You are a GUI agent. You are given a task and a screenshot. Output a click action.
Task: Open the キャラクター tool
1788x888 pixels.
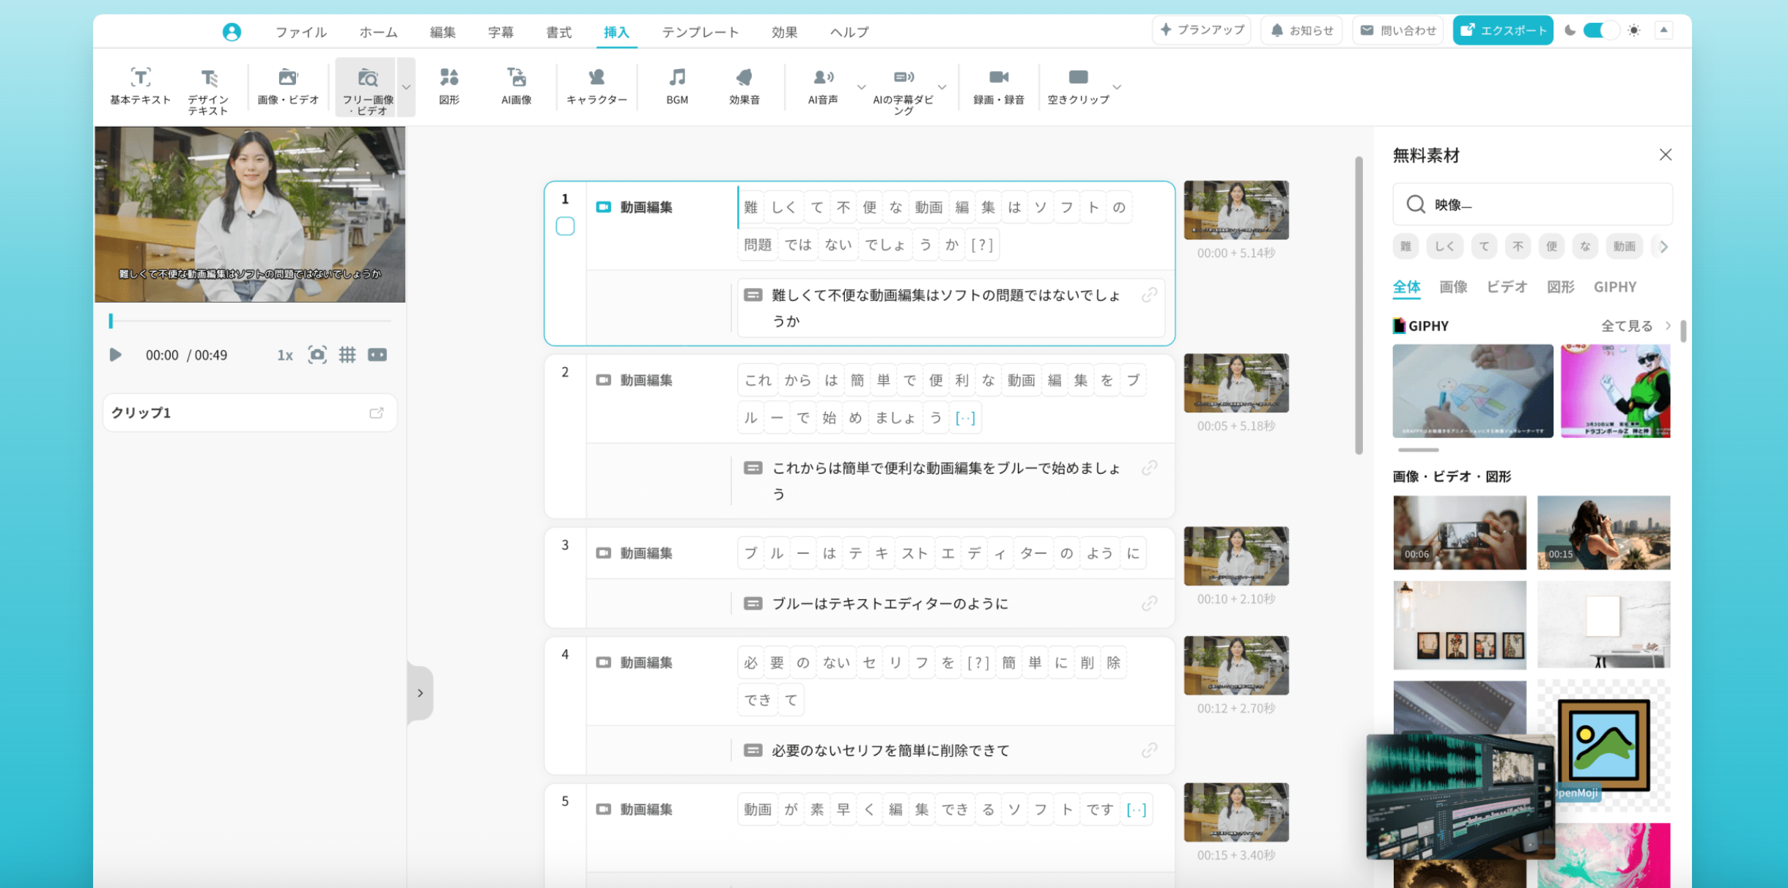(596, 86)
